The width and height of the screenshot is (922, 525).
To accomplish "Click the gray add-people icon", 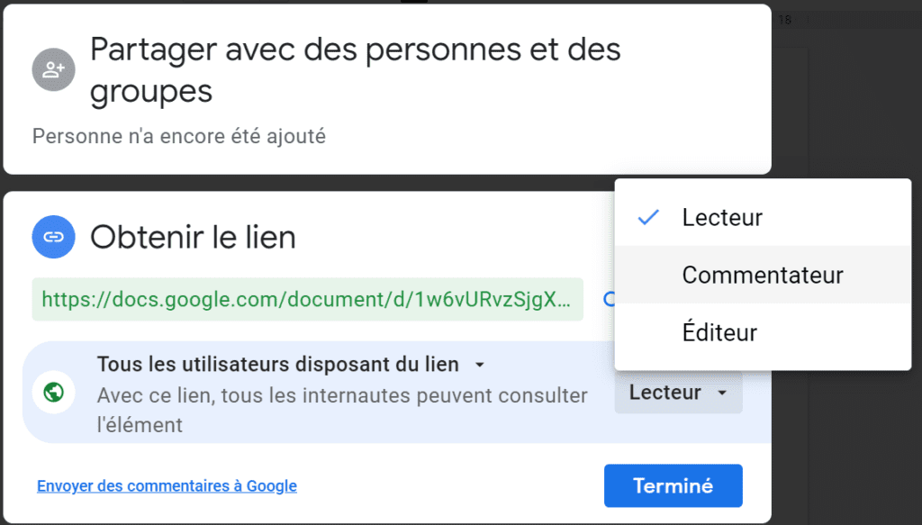I will [x=53, y=69].
